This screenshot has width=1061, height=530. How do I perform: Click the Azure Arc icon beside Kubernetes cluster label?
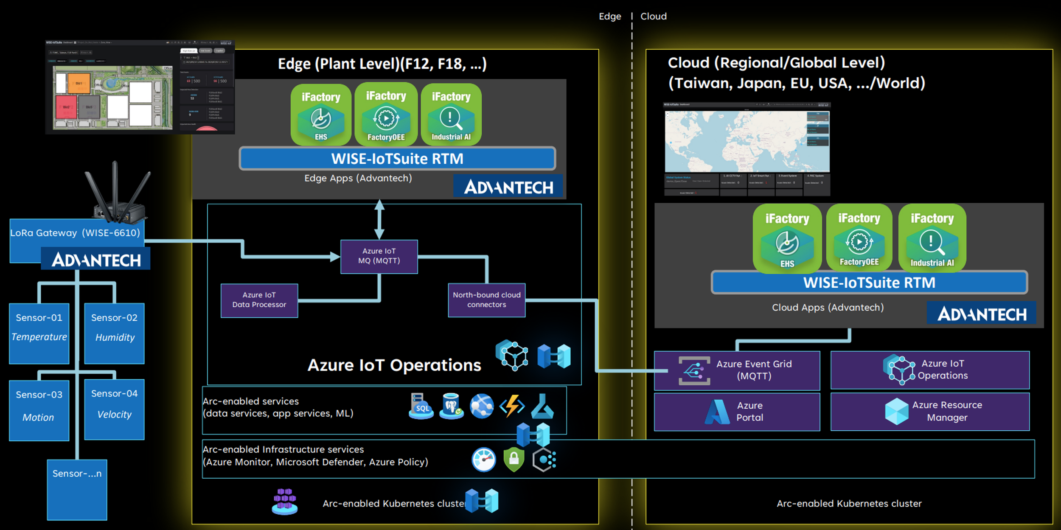482,501
